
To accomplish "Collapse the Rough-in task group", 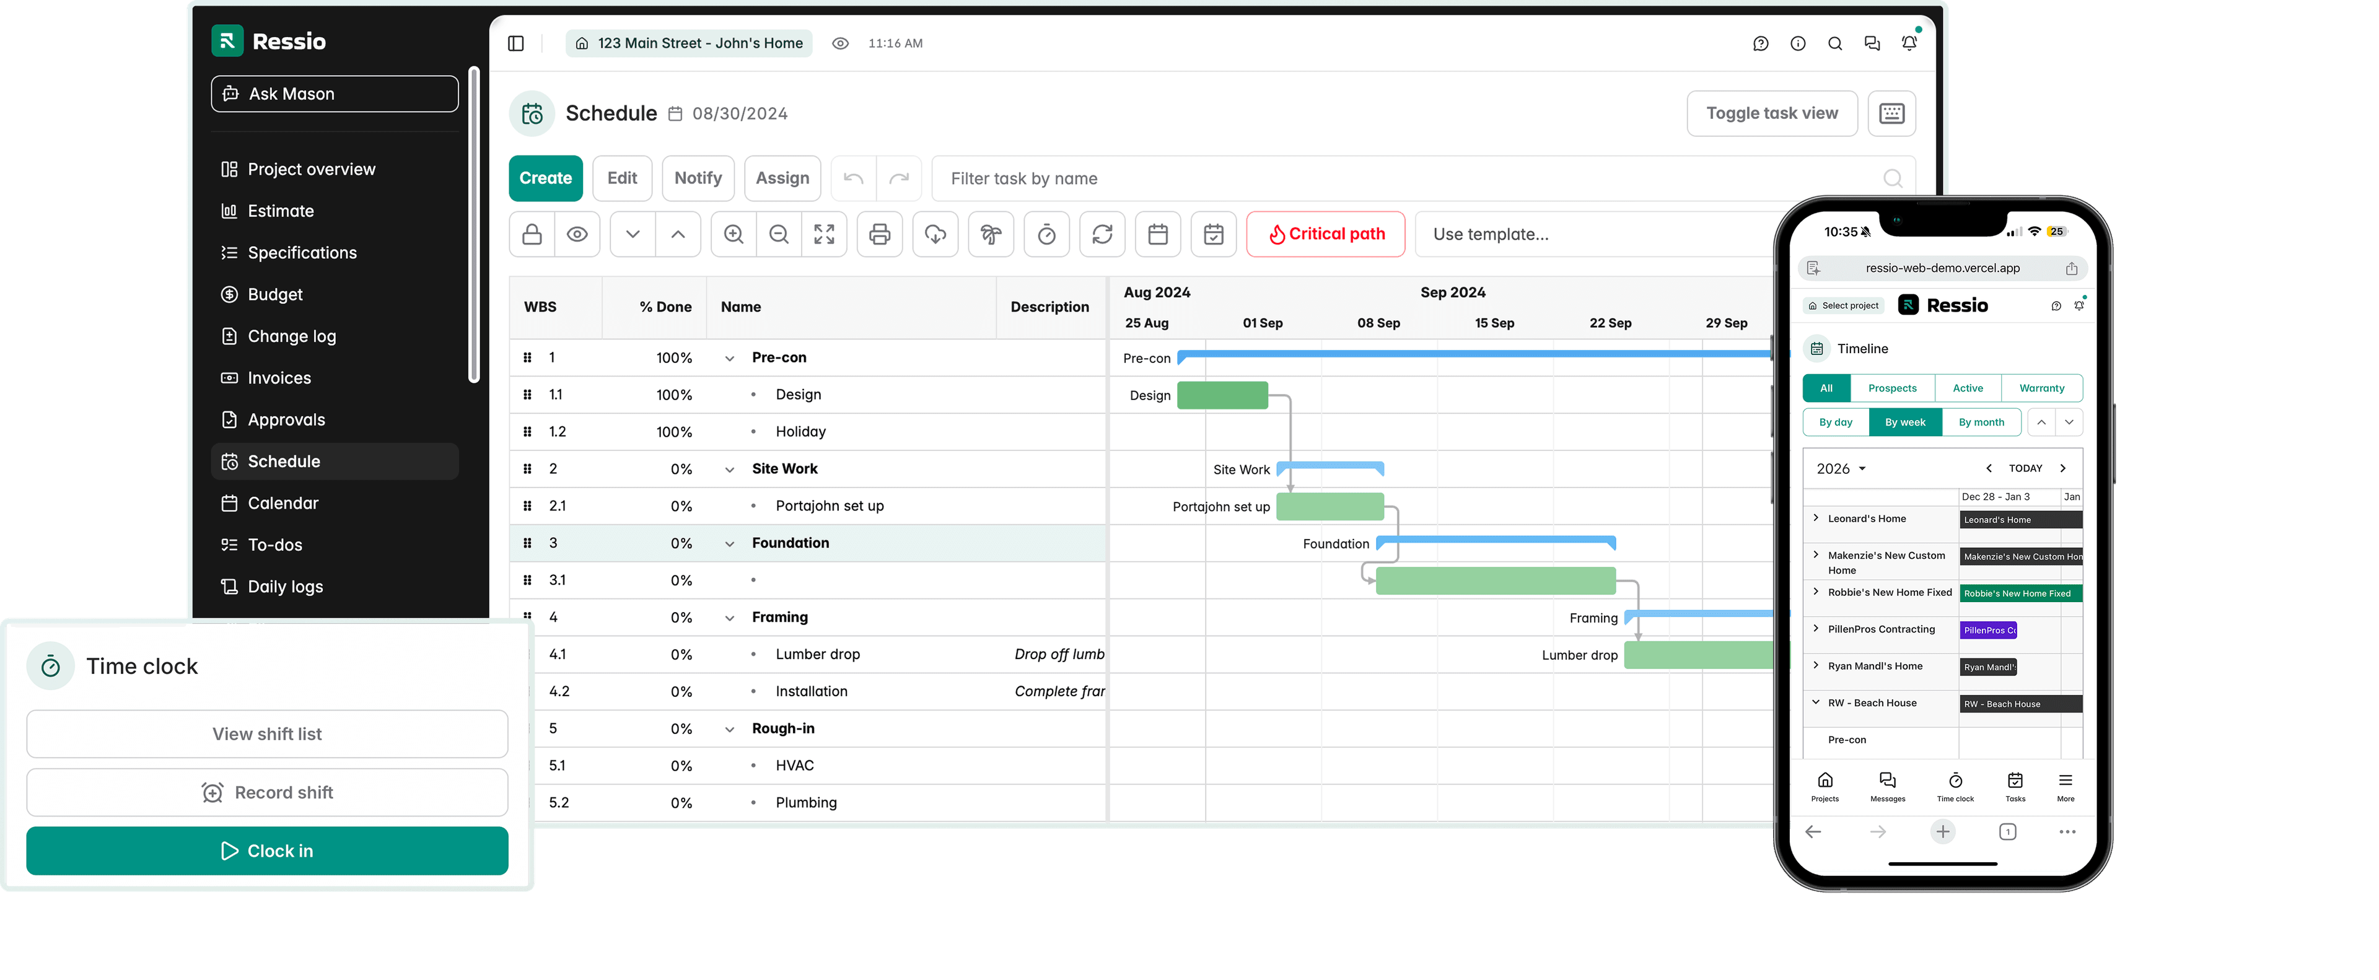I will tap(729, 730).
